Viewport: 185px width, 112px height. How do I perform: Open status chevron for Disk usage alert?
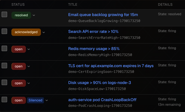[x=29, y=83]
